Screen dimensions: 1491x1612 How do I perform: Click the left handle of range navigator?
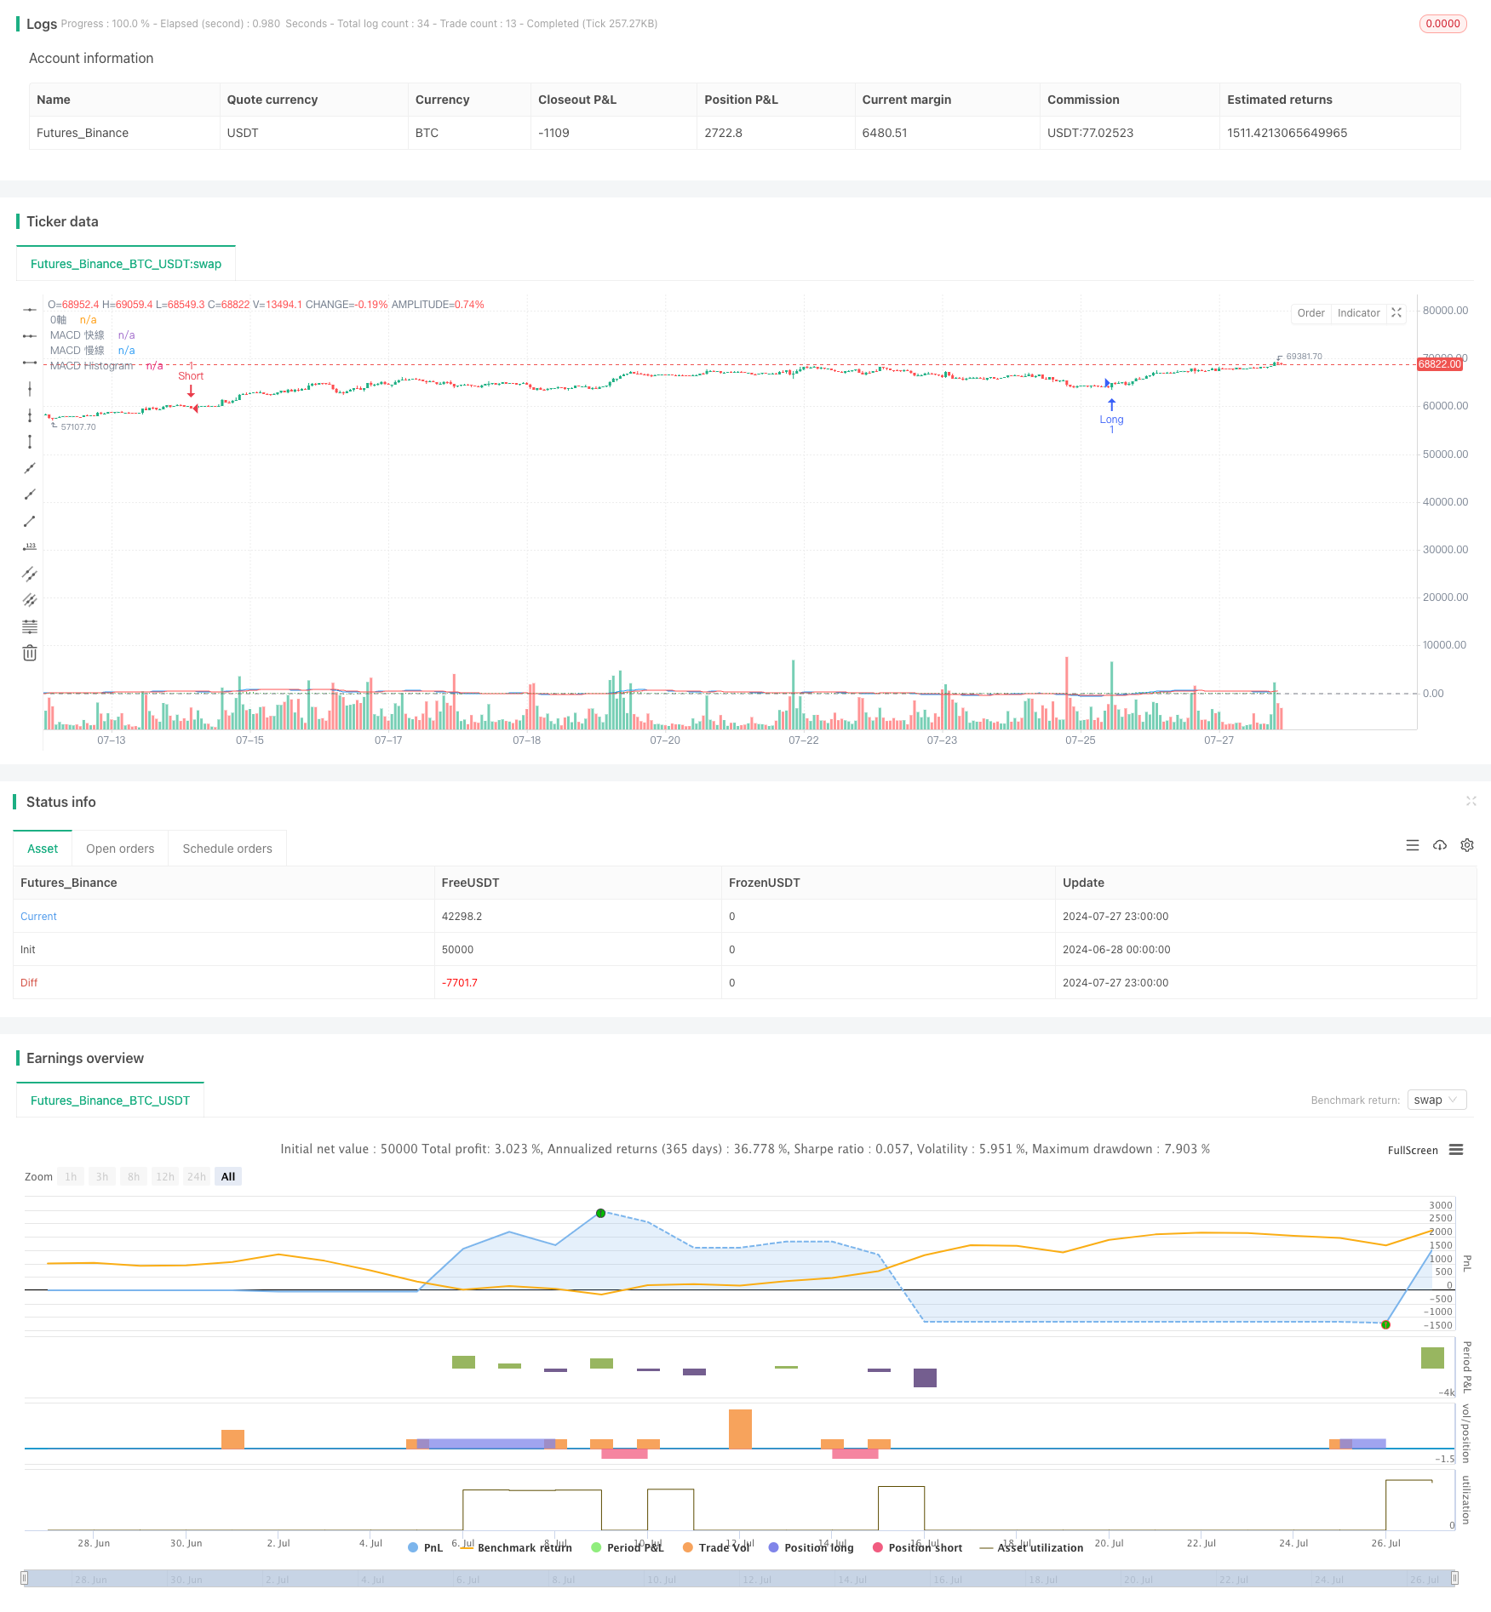(25, 1578)
